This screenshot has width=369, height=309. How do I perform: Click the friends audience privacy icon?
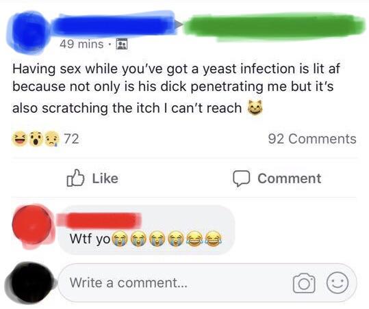tap(122, 44)
